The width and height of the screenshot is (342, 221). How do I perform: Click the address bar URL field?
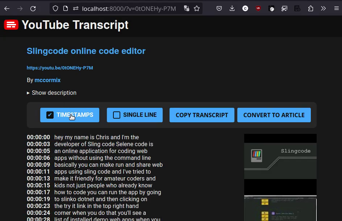tap(129, 8)
